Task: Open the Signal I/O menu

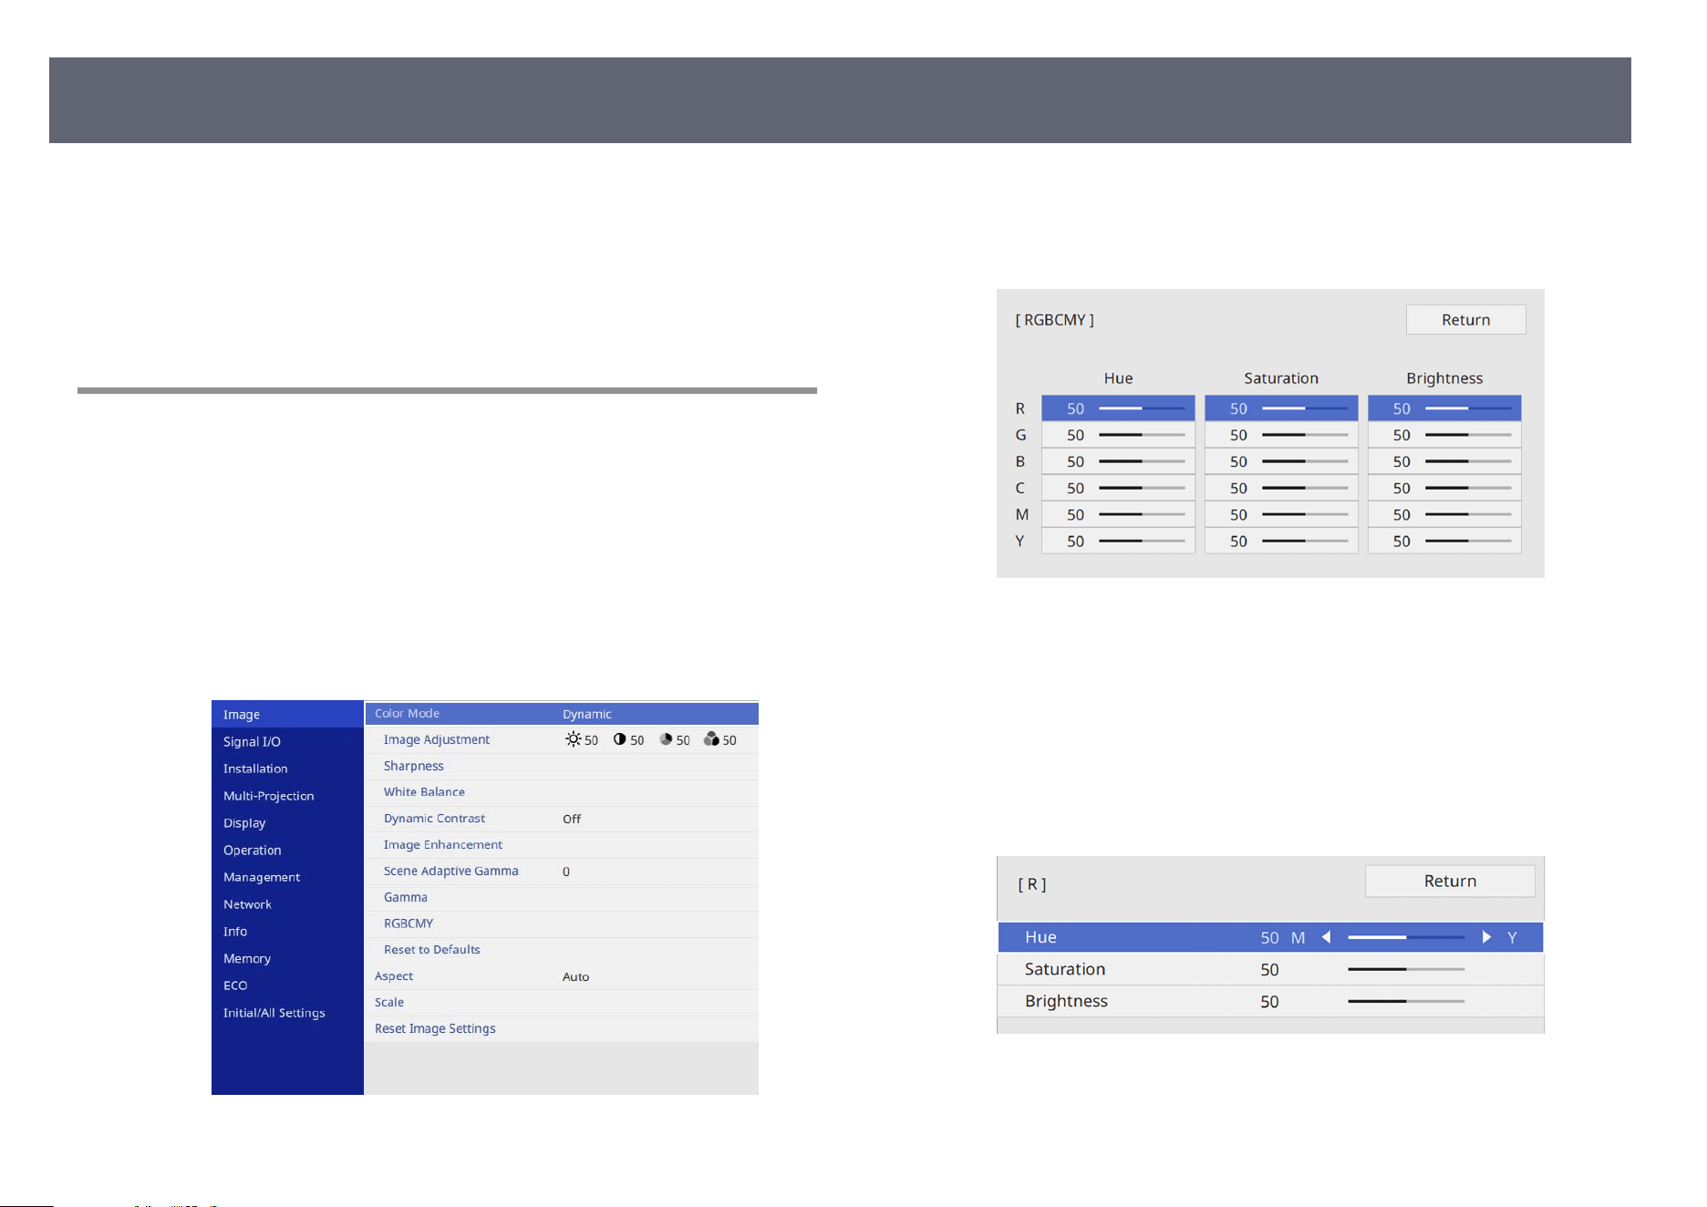Action: click(287, 741)
